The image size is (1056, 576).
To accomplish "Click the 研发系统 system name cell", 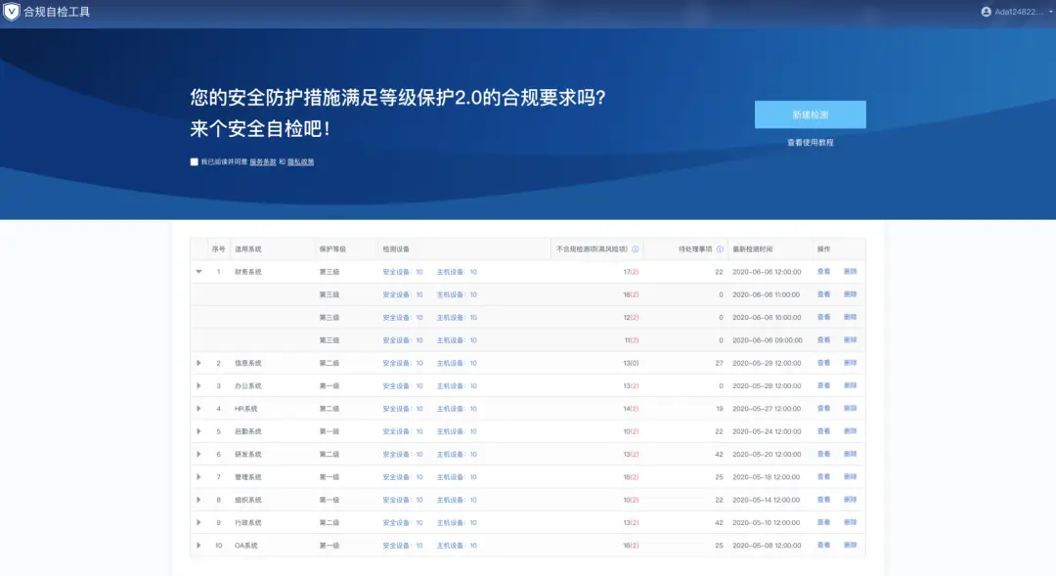I will pos(247,454).
